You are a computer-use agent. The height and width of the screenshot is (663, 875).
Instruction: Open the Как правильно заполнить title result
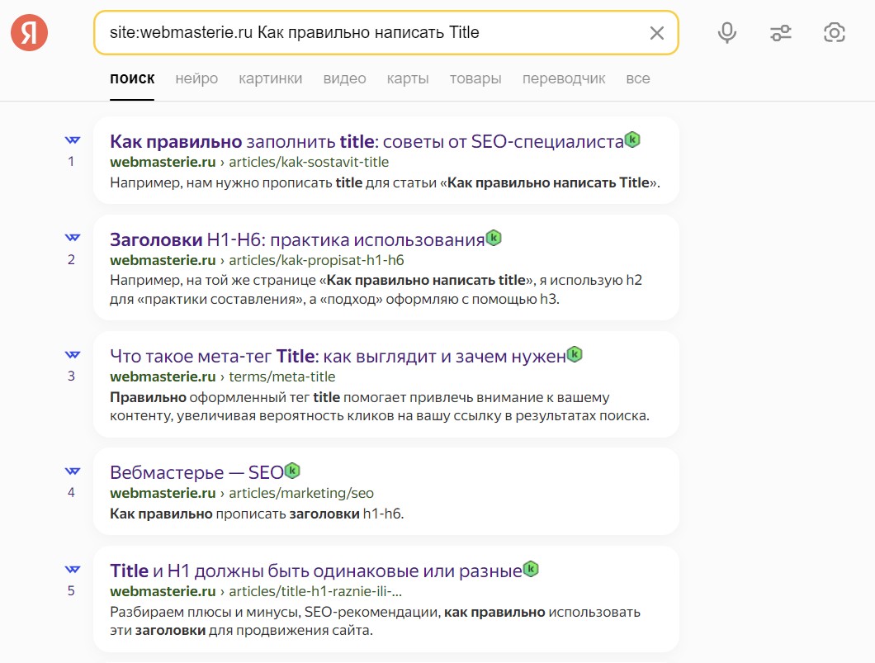tap(366, 142)
